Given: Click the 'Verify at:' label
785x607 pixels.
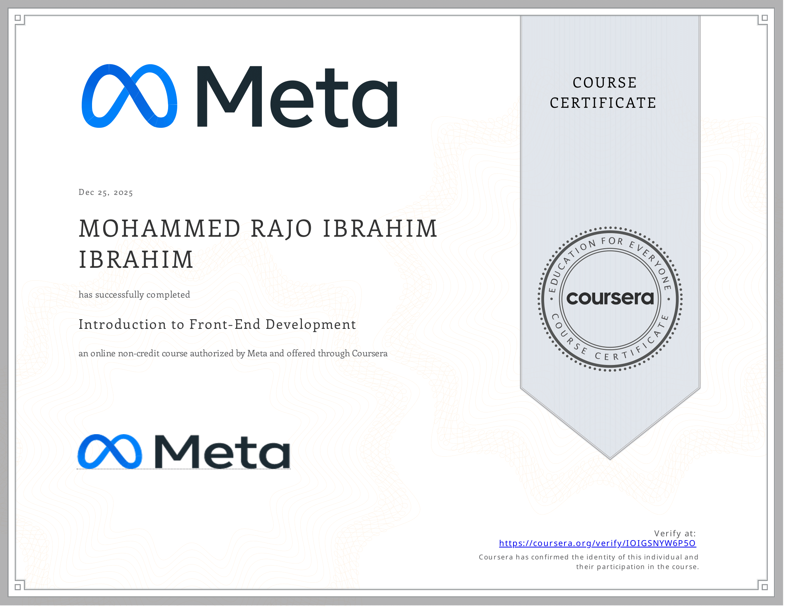Looking at the screenshot, I should point(675,533).
